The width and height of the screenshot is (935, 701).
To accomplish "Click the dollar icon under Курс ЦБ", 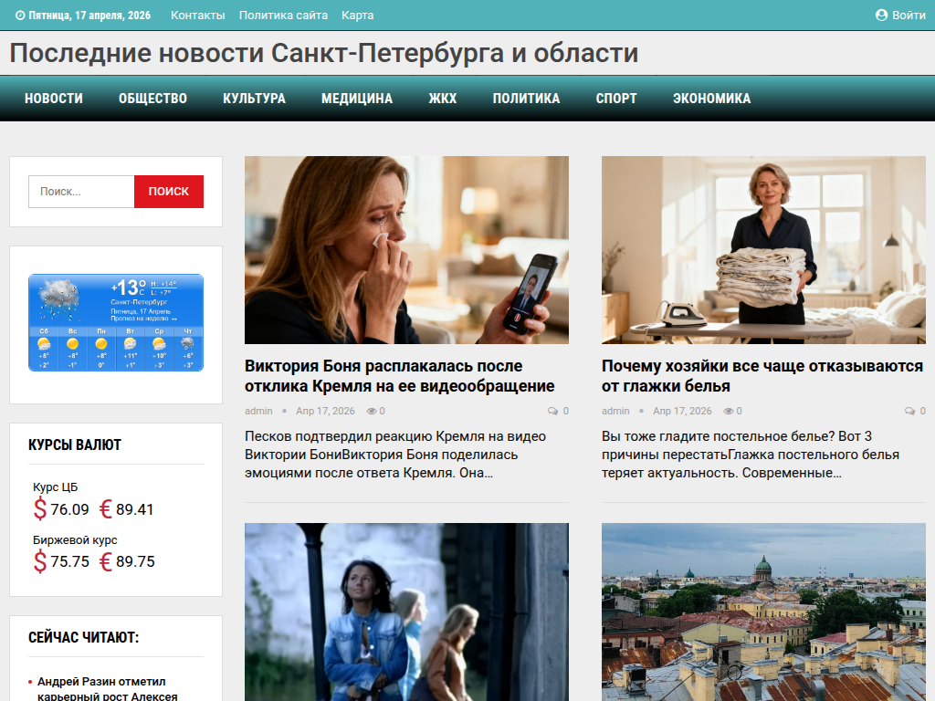I will click(39, 508).
